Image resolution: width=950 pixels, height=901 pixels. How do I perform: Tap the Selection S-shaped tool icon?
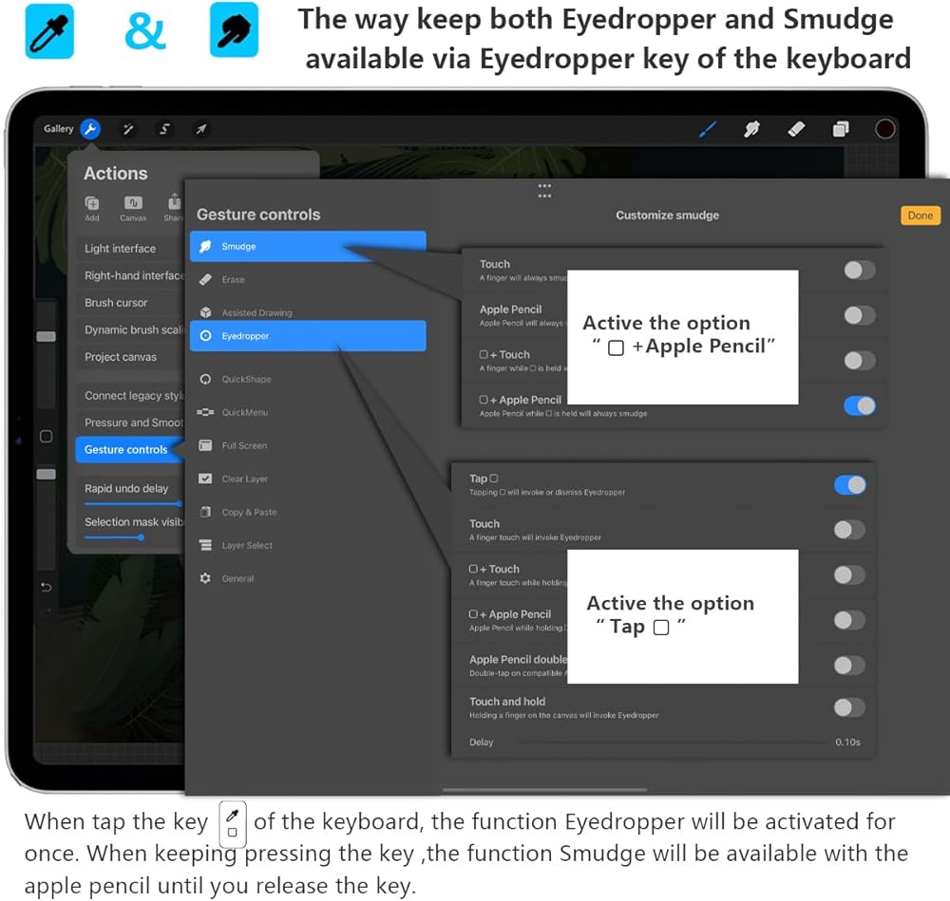164,129
